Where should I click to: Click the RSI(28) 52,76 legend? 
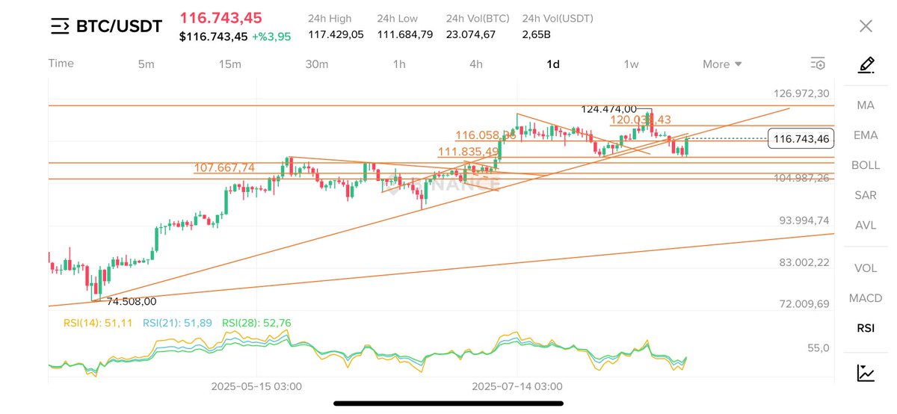click(256, 323)
